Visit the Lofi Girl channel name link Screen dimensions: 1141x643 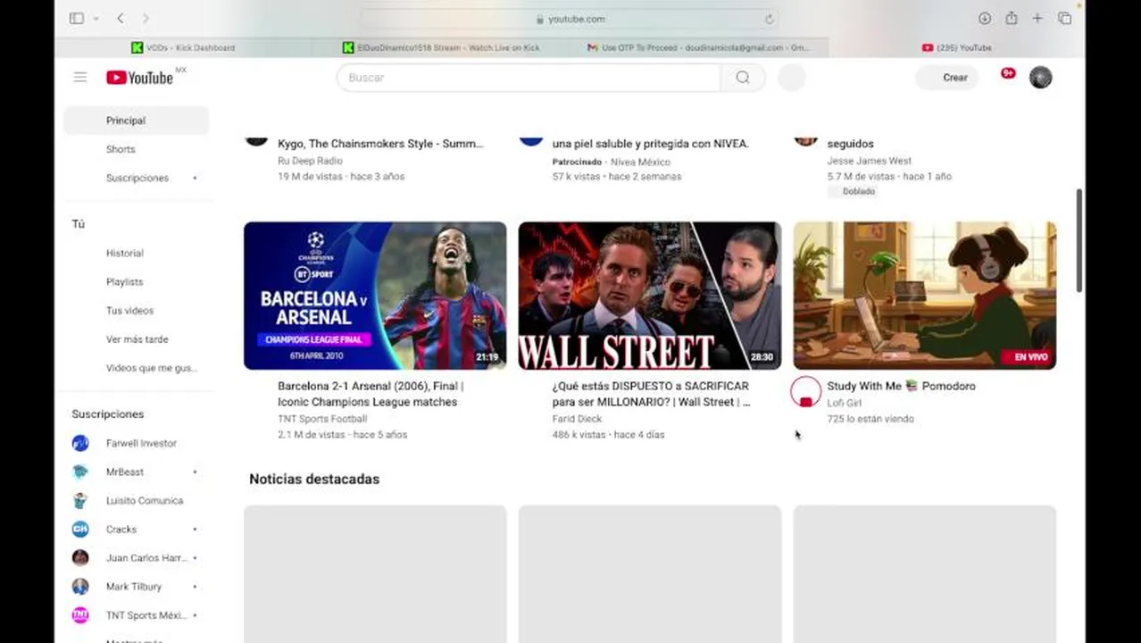click(x=844, y=403)
